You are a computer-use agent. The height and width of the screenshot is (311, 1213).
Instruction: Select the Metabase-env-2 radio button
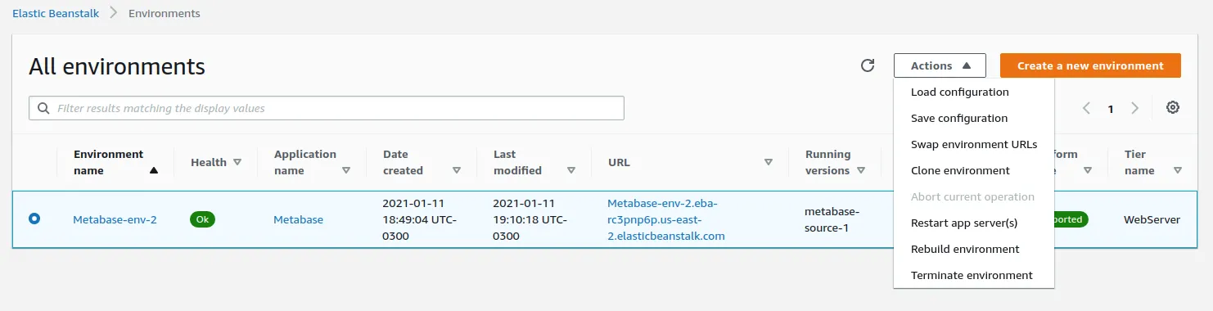(x=34, y=219)
